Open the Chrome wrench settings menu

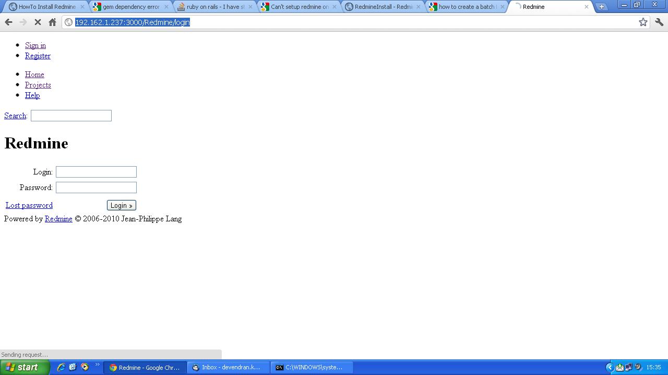pos(659,22)
